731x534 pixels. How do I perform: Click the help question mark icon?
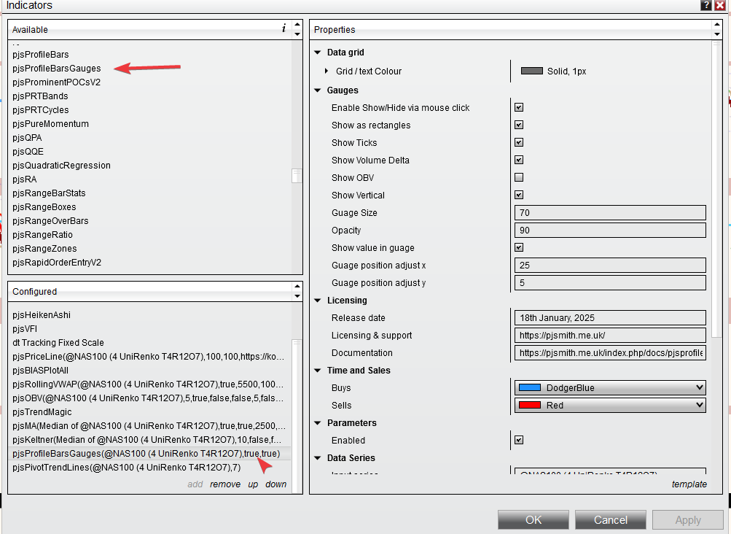(x=705, y=5)
